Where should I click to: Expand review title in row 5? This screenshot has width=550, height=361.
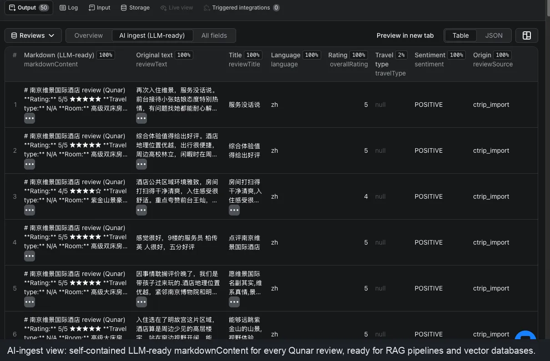coord(234,302)
